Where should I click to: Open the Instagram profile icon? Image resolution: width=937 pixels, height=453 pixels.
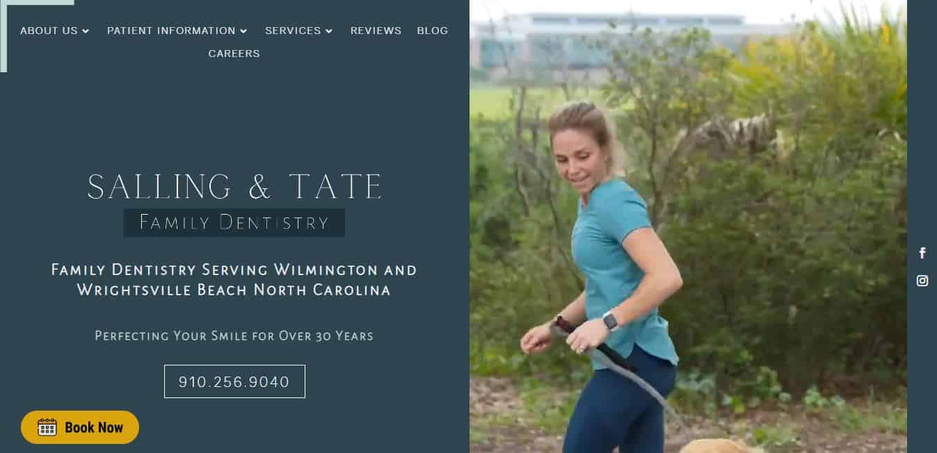point(922,281)
